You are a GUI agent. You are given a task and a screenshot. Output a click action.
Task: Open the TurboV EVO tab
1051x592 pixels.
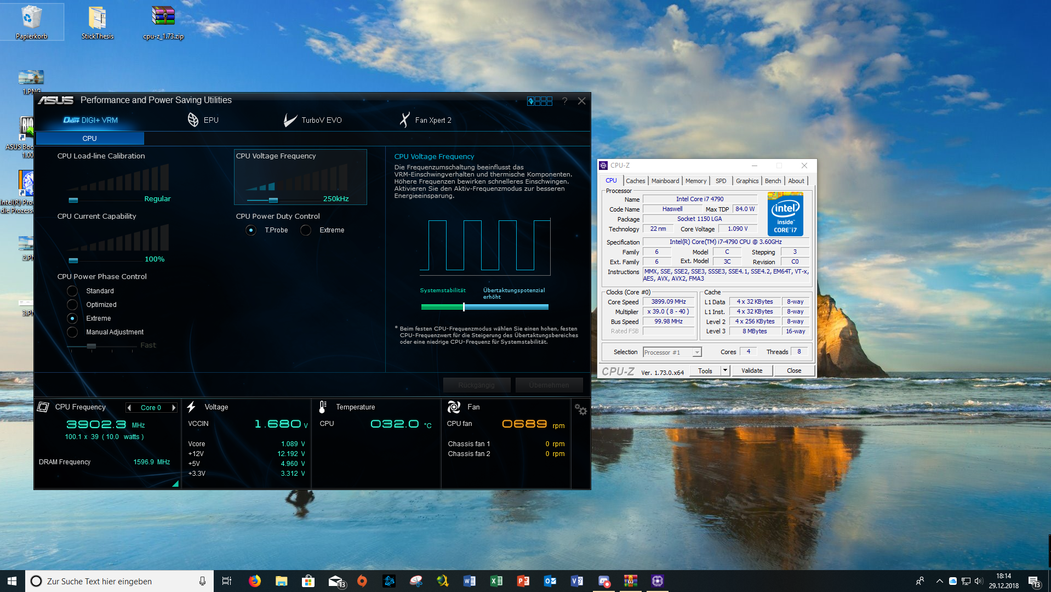tap(312, 120)
